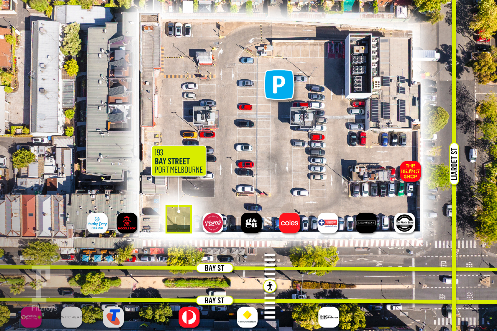This screenshot has width=497, height=331.
Task: Click the Priceline Pharmacy pink icon
Action: pos(31,317)
